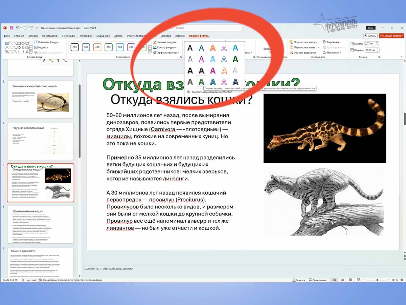Click the zoom slider in the status bar

(x=376, y=280)
